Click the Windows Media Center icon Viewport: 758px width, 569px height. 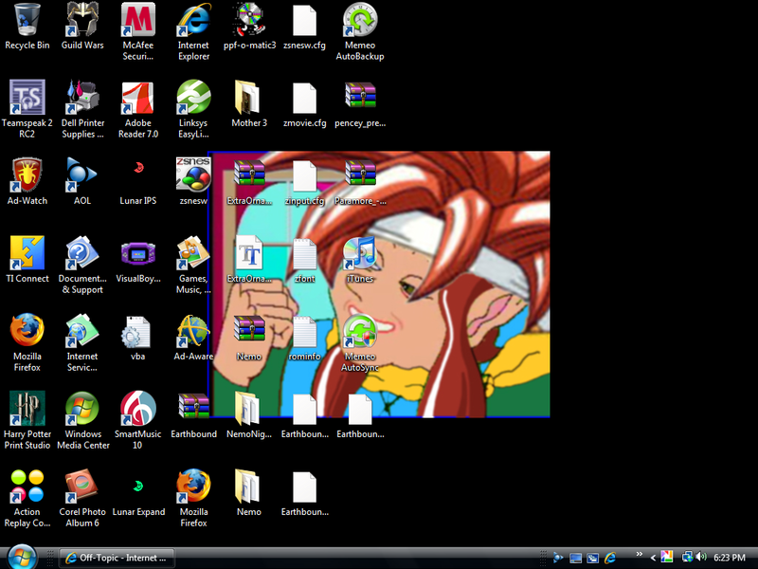(x=83, y=409)
